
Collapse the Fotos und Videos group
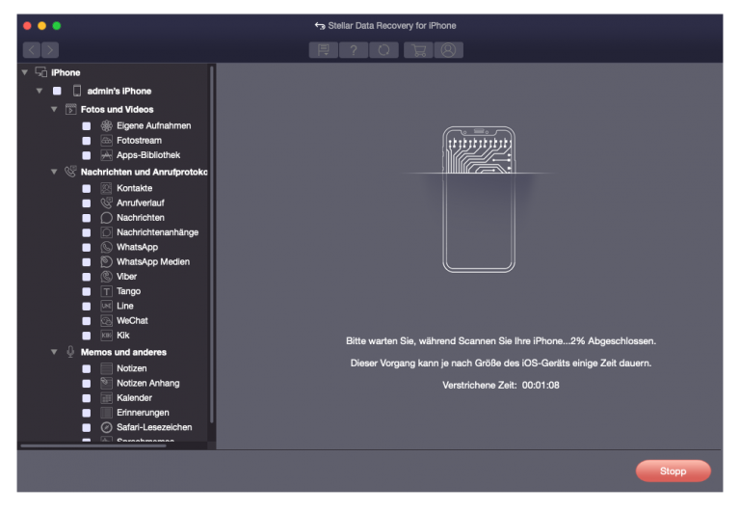point(54,109)
